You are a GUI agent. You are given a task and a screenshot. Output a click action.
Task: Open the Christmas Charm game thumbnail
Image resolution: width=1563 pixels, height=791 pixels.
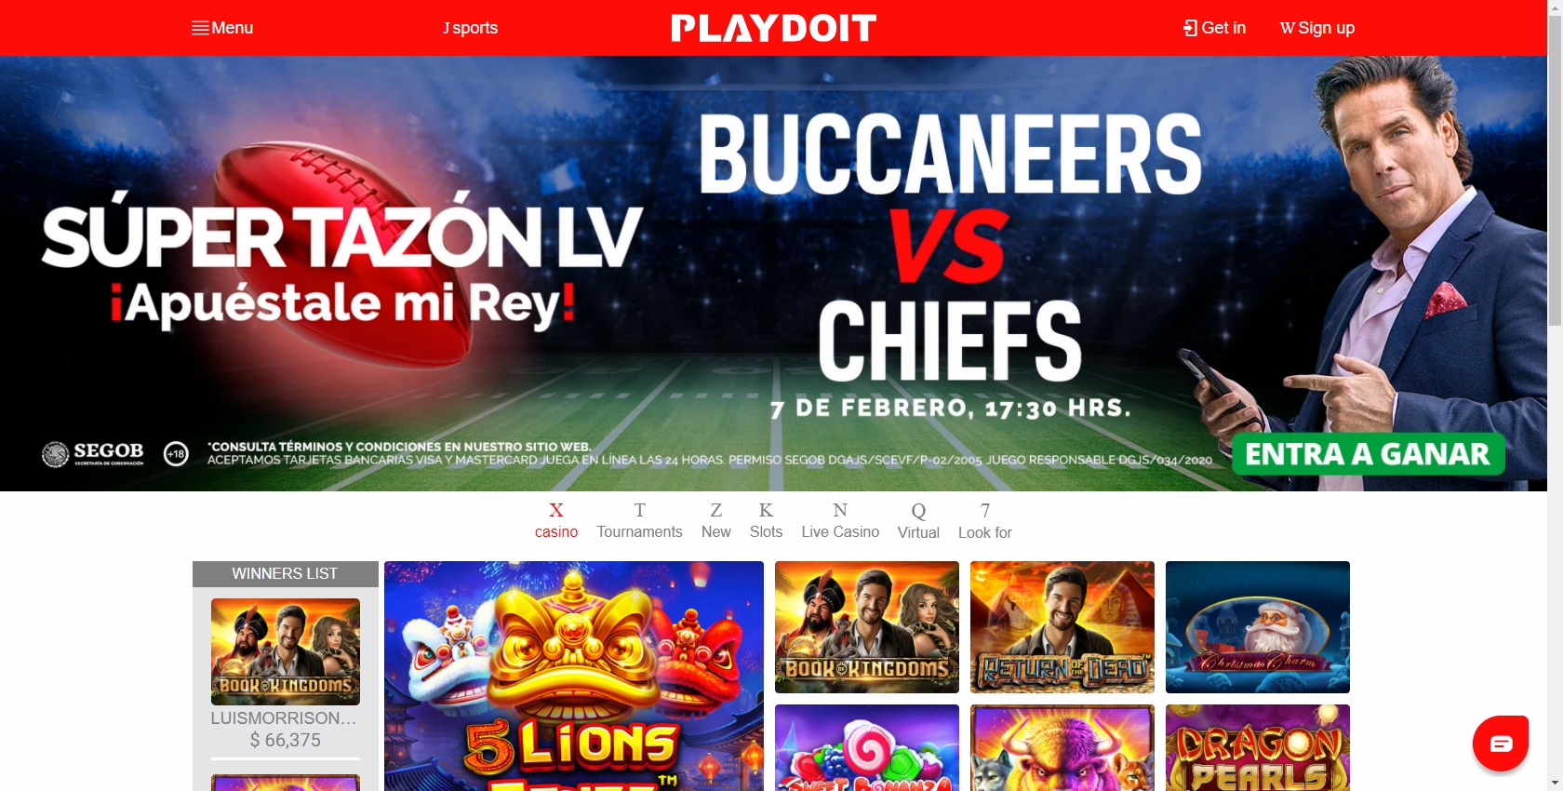(x=1258, y=627)
